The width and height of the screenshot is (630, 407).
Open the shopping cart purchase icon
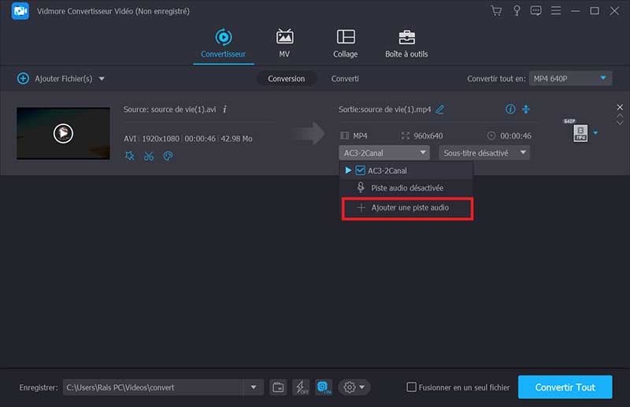[496, 11]
